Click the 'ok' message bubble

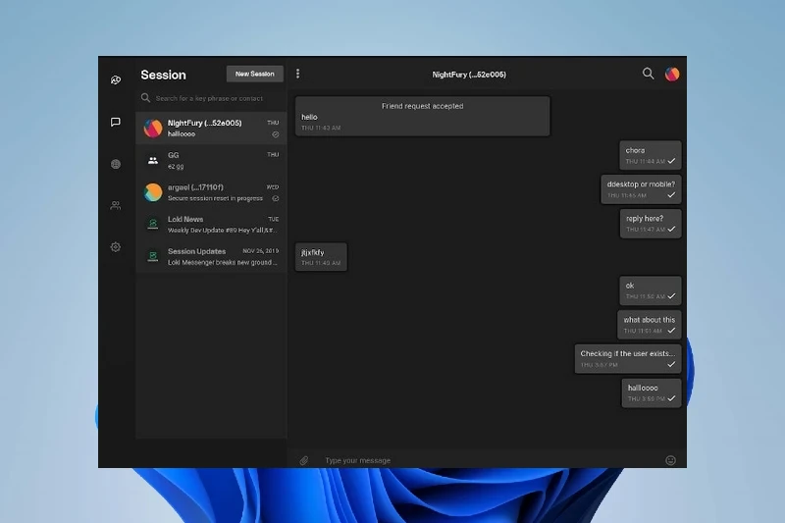651,290
